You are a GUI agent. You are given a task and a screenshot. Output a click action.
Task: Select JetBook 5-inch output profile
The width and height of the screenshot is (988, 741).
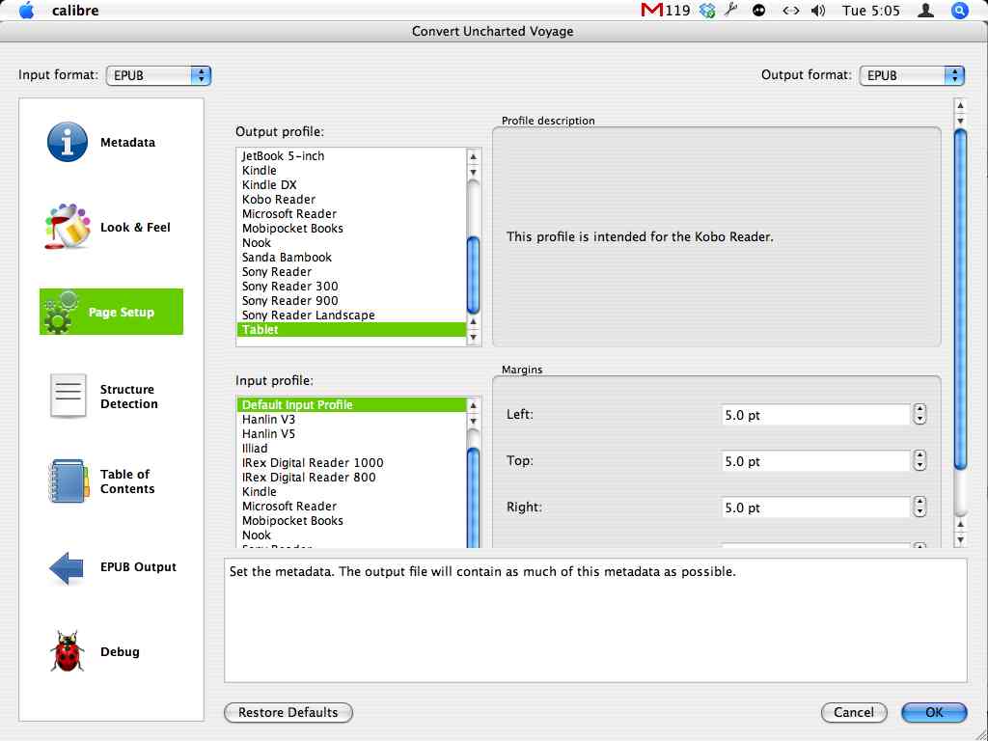click(x=351, y=155)
